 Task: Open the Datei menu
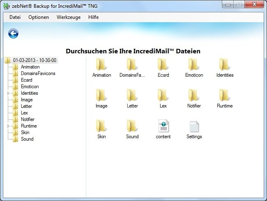pyautogui.click(x=15, y=17)
